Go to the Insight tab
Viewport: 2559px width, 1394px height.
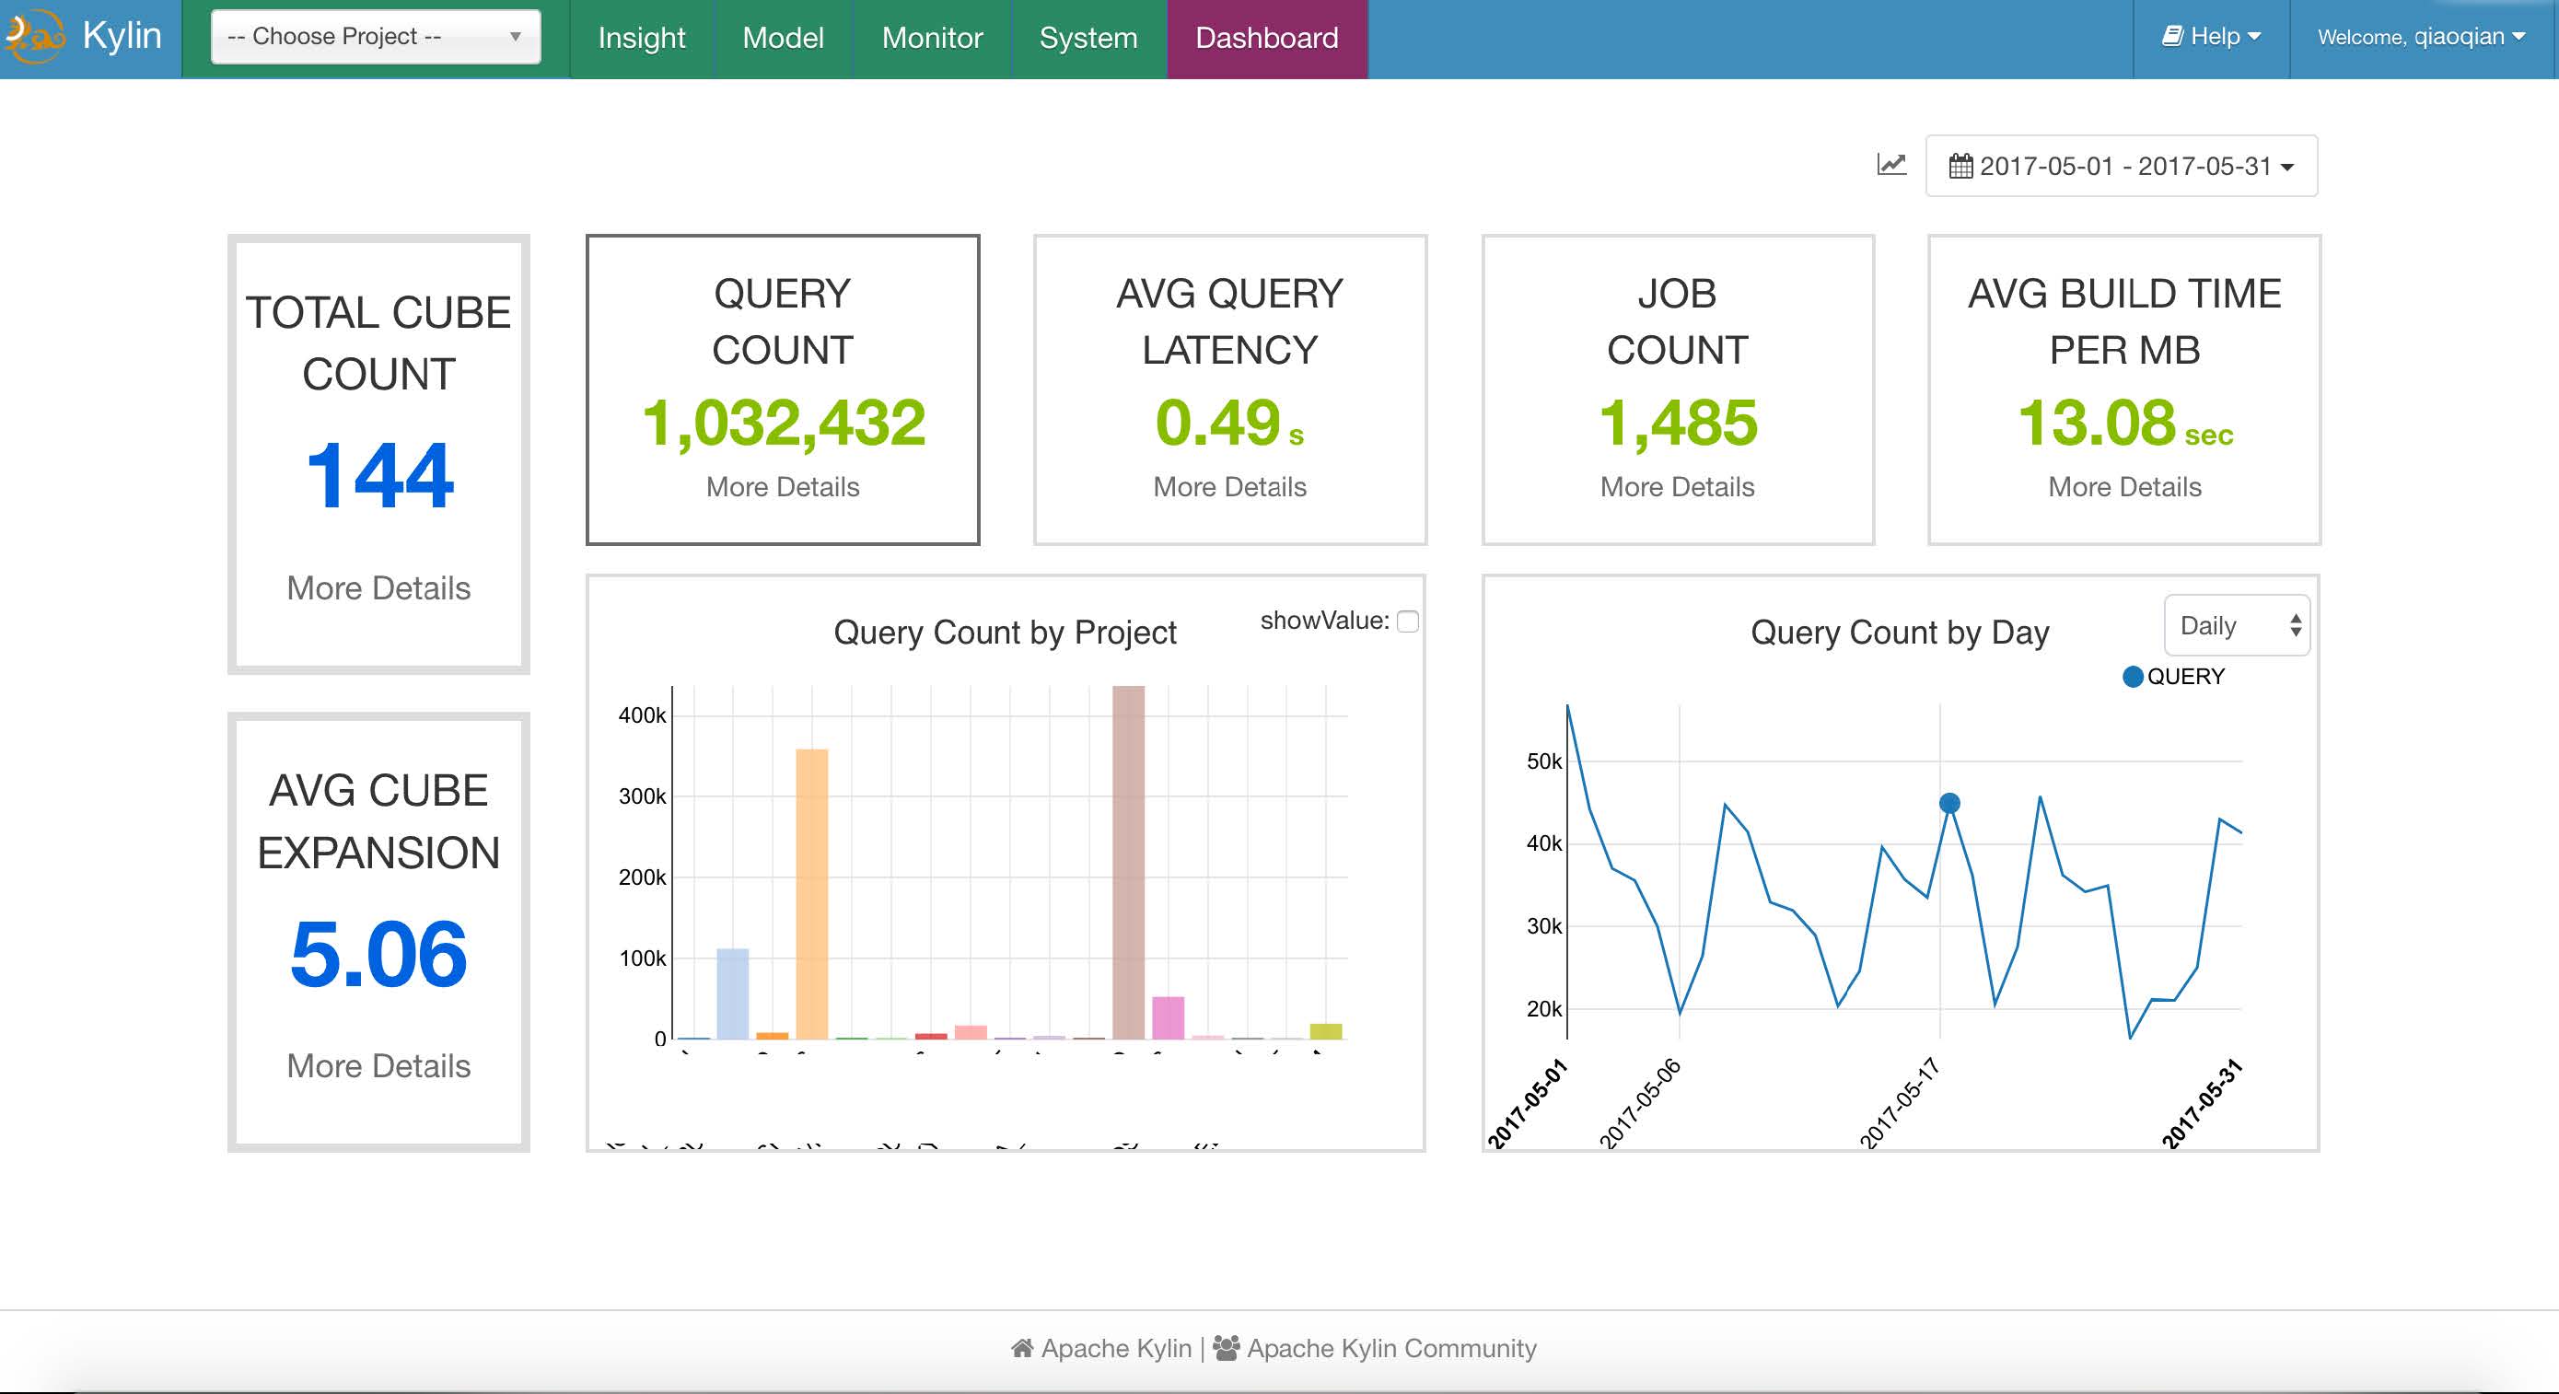(x=642, y=38)
